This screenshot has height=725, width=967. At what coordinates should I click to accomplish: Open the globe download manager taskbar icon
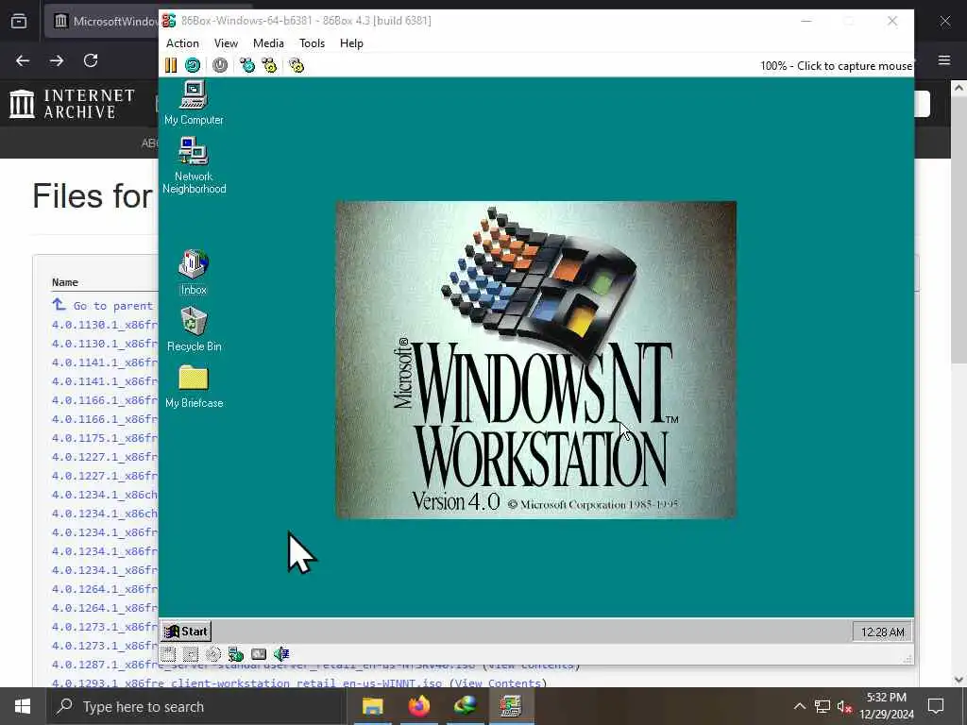(465, 706)
